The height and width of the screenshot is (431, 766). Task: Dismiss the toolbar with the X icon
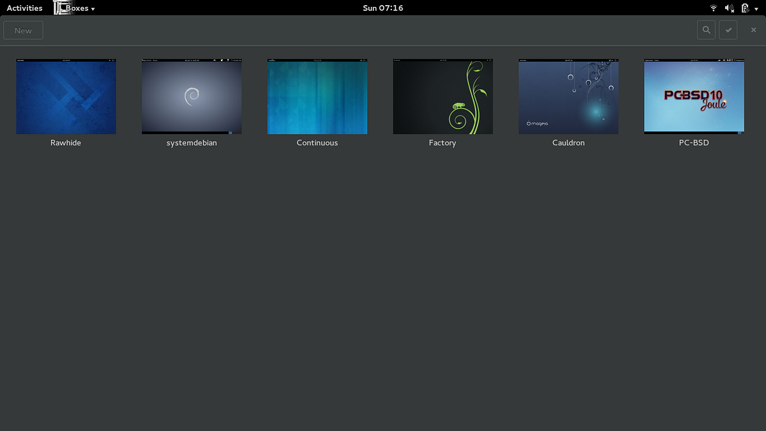point(753,29)
